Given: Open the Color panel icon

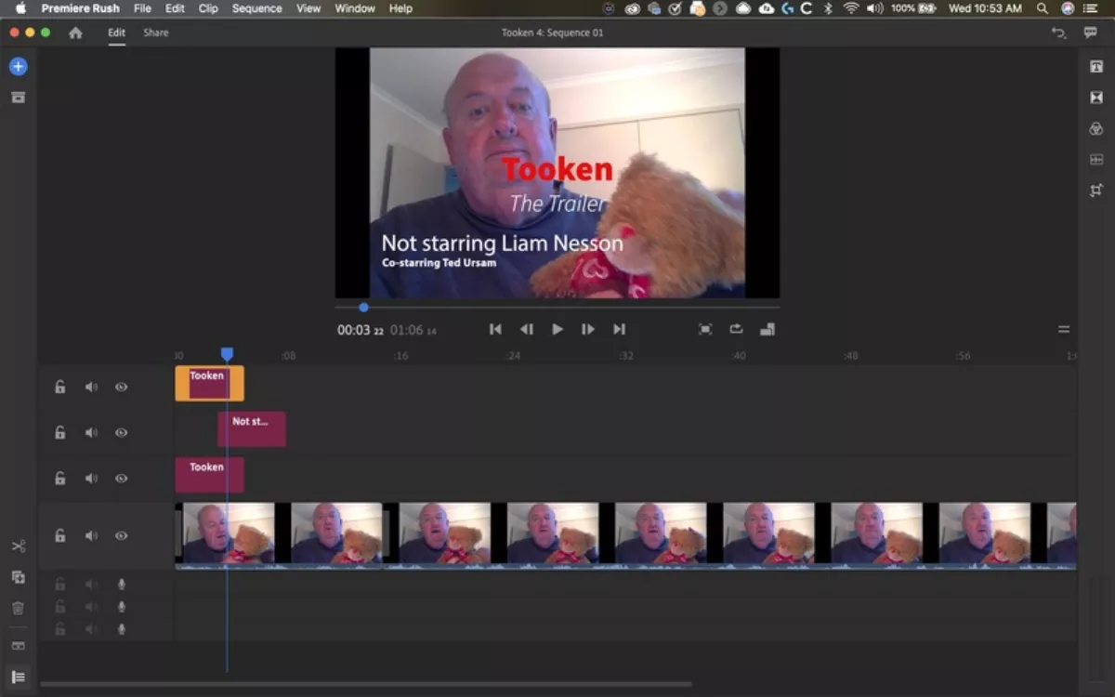Looking at the screenshot, I should click(x=1096, y=128).
